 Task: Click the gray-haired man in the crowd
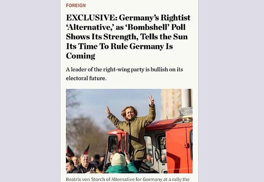pyautogui.click(x=85, y=163)
